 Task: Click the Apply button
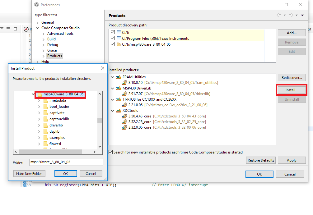[x=292, y=160]
